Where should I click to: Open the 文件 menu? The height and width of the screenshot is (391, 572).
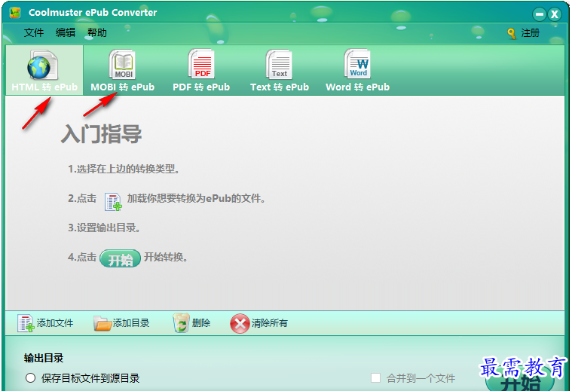34,33
